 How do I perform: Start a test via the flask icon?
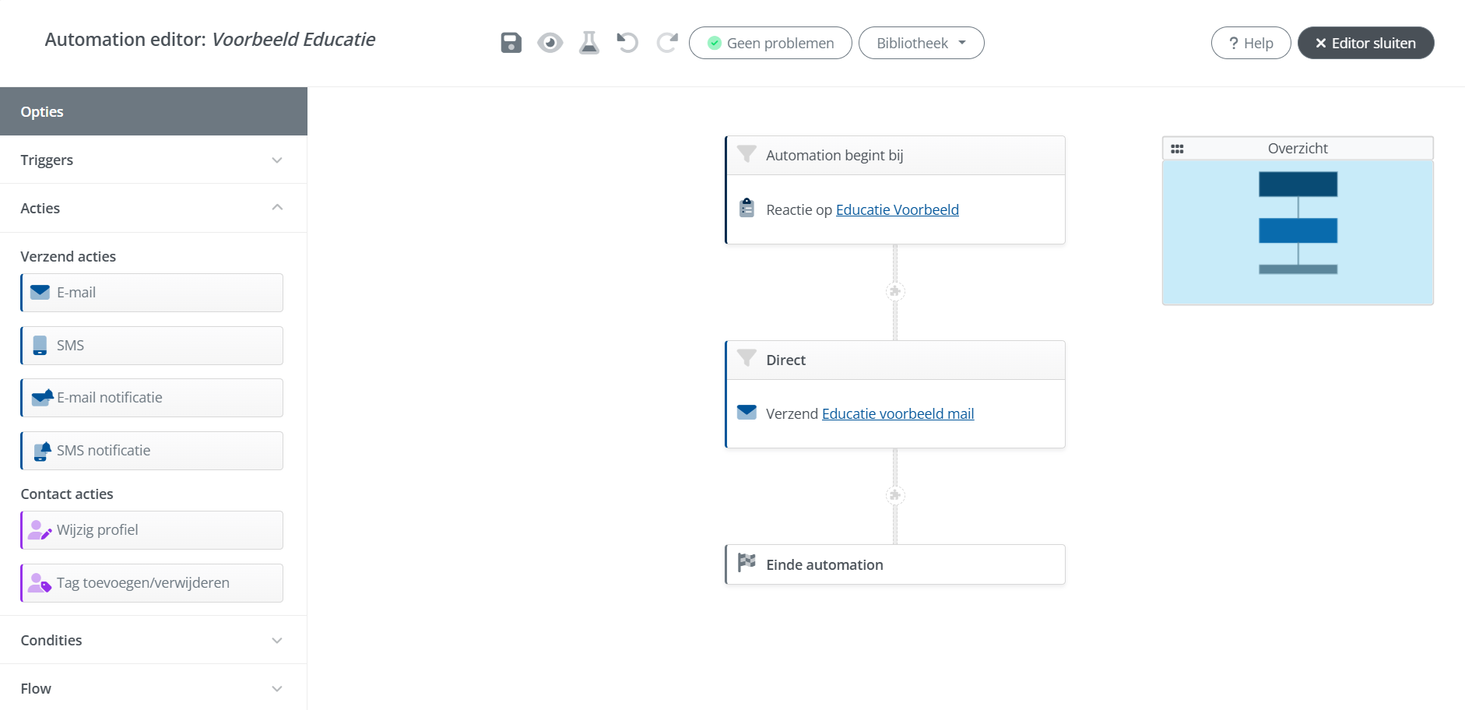tap(588, 43)
